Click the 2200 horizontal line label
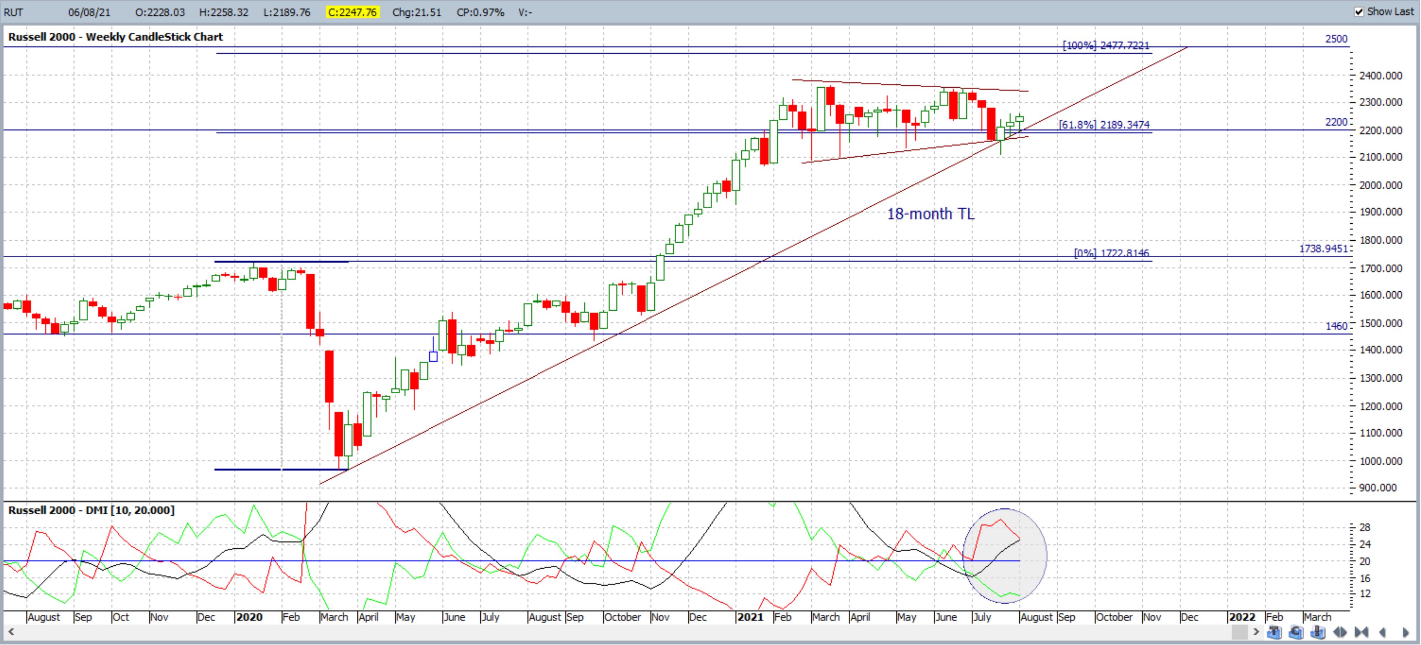 pyautogui.click(x=1336, y=122)
